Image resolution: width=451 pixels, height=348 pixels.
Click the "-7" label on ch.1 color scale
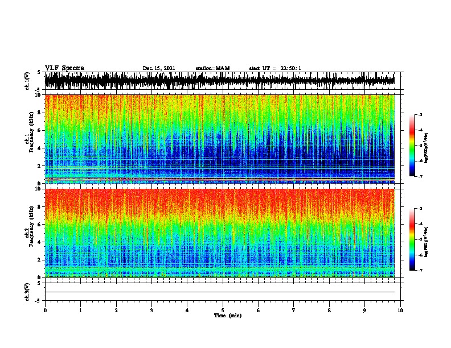tap(420, 176)
